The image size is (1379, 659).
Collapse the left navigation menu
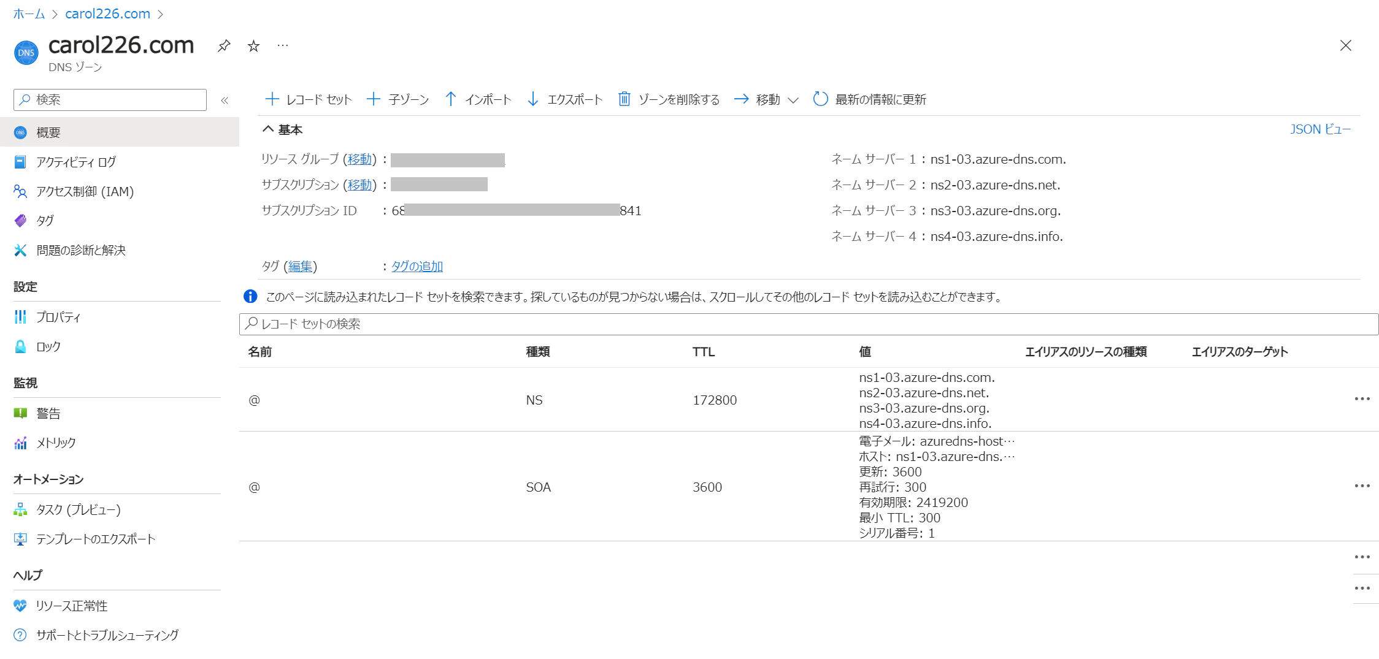click(225, 100)
